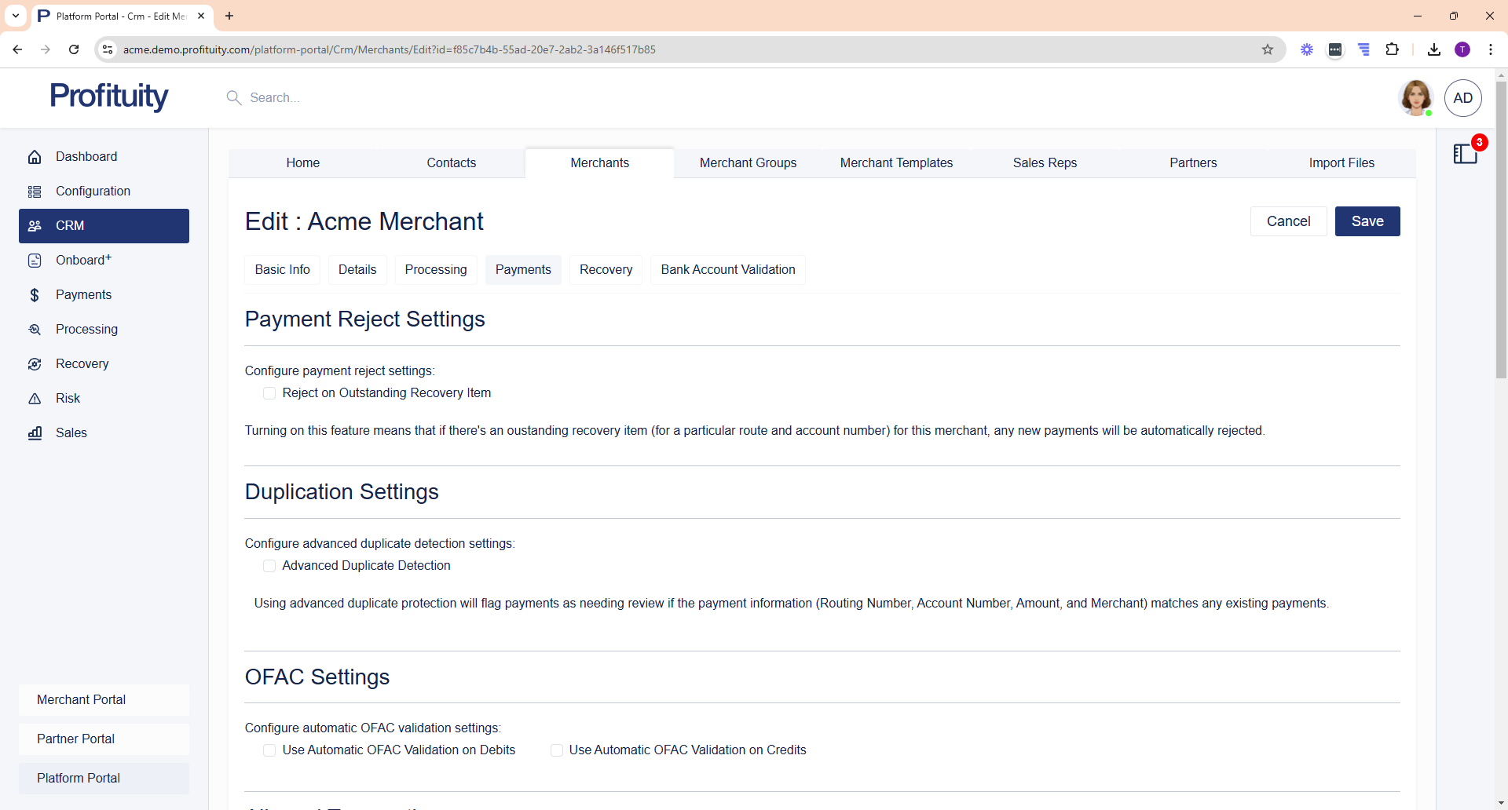1508x810 pixels.
Task: Check Use Automatic OFAC Validation on Credits
Action: point(557,750)
